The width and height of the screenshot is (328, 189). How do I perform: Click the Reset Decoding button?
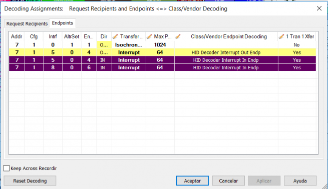coord(30,181)
